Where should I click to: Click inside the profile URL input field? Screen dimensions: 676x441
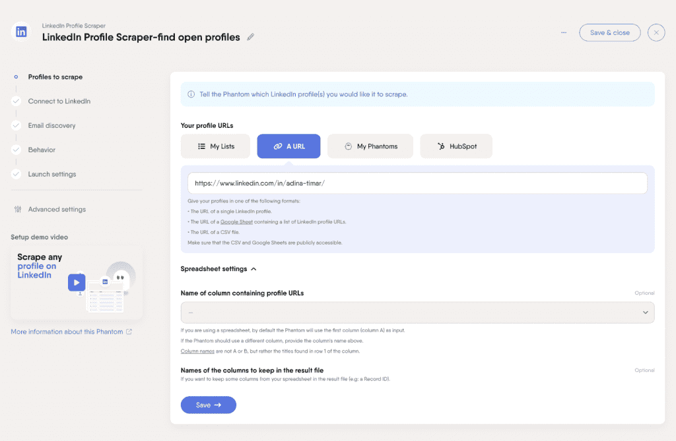point(417,183)
